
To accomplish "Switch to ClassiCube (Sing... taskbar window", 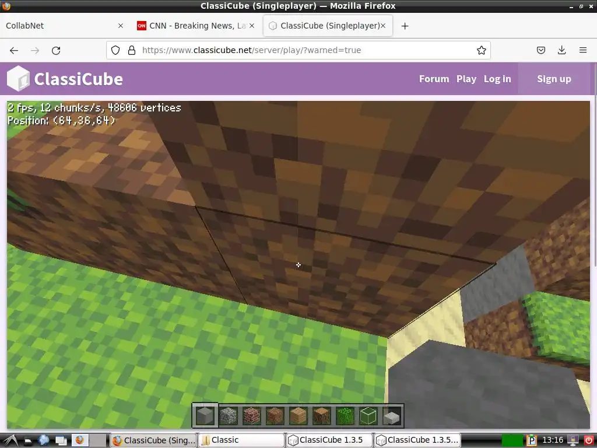I will (153, 440).
